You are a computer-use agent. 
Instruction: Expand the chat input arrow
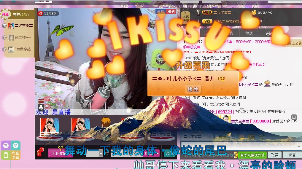pyautogui.click(x=299, y=146)
